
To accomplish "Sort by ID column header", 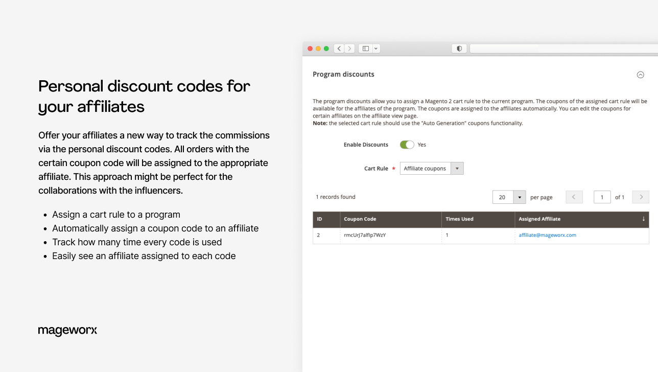I will 320,219.
